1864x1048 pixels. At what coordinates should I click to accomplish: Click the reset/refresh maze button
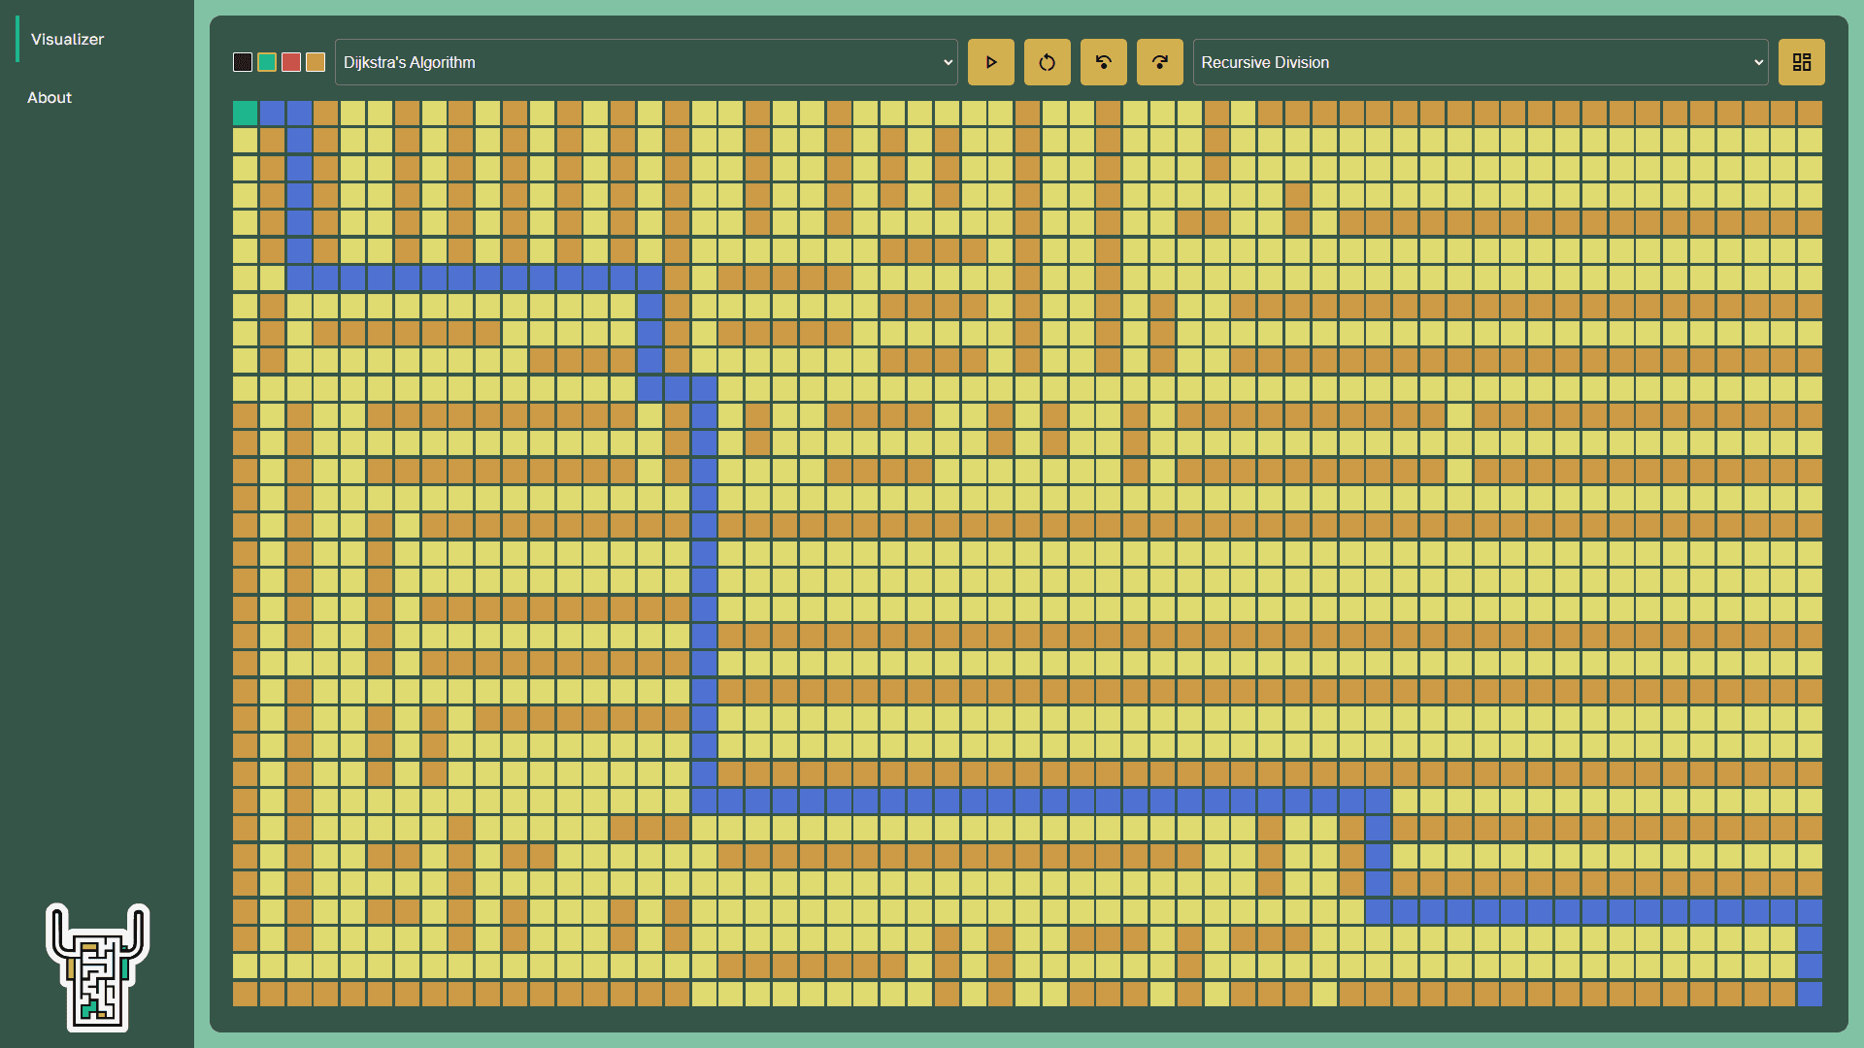click(1046, 61)
